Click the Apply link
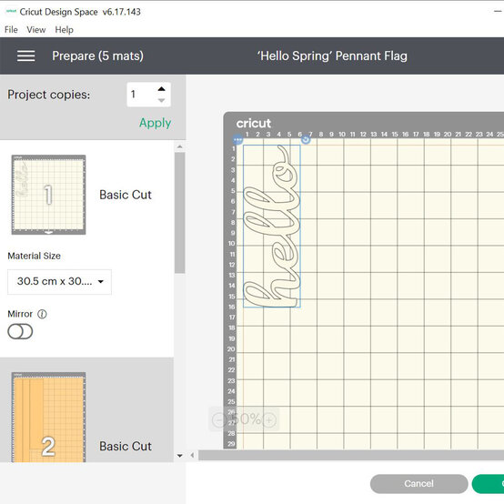Viewport: 504px width, 504px height. coord(155,123)
